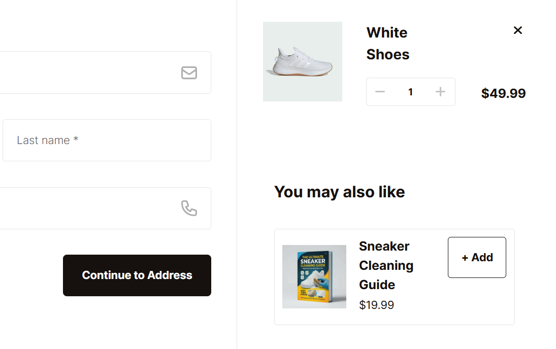Remove White Shoes from the cart
This screenshot has height=349, width=556.
[517, 30]
